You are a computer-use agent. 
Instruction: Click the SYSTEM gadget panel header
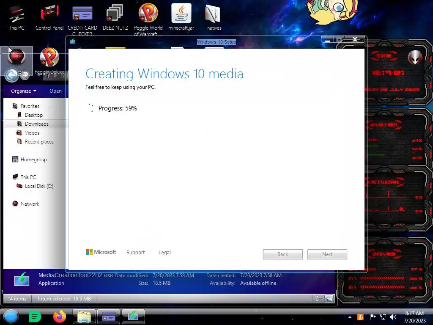tap(384, 125)
